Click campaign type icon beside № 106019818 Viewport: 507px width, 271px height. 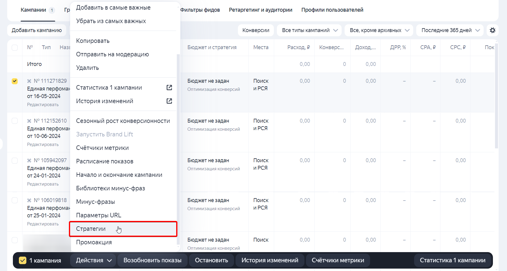[x=29, y=200]
